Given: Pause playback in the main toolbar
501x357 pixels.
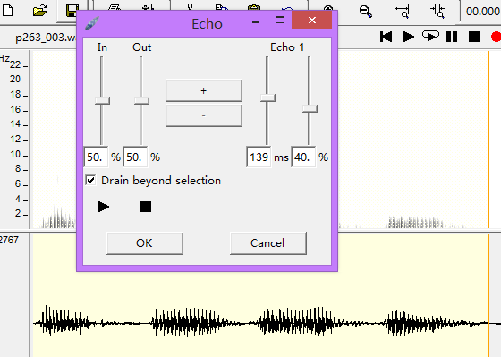Looking at the screenshot, I should coord(452,37).
